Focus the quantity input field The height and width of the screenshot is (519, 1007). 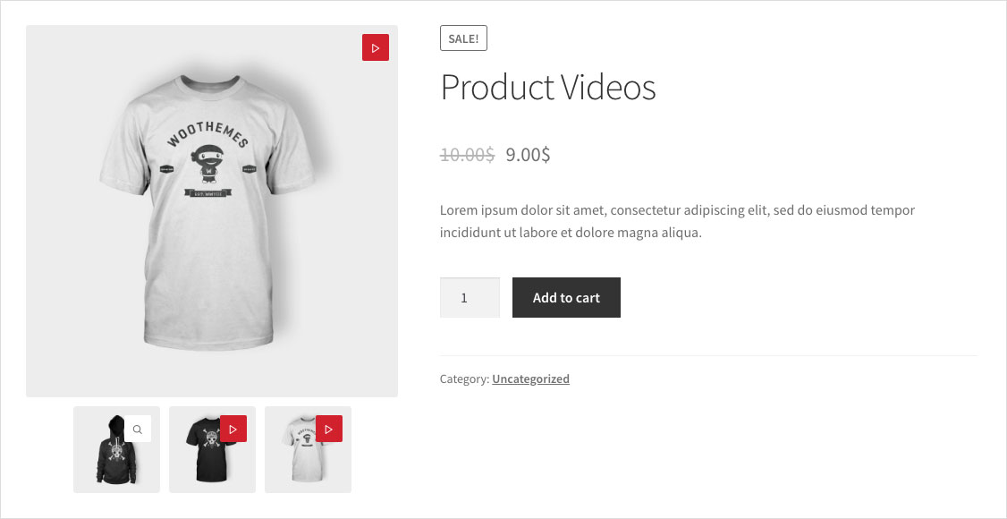pos(470,298)
